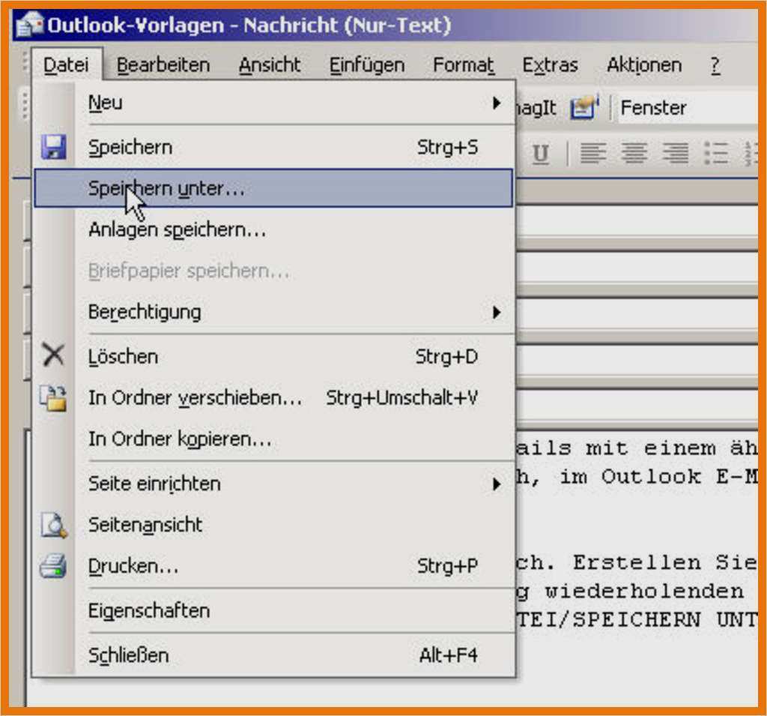Open the Extras menu
This screenshot has width=767, height=716.
[x=550, y=66]
